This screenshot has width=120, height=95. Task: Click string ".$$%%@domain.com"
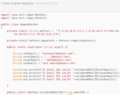click(x=57, y=60)
